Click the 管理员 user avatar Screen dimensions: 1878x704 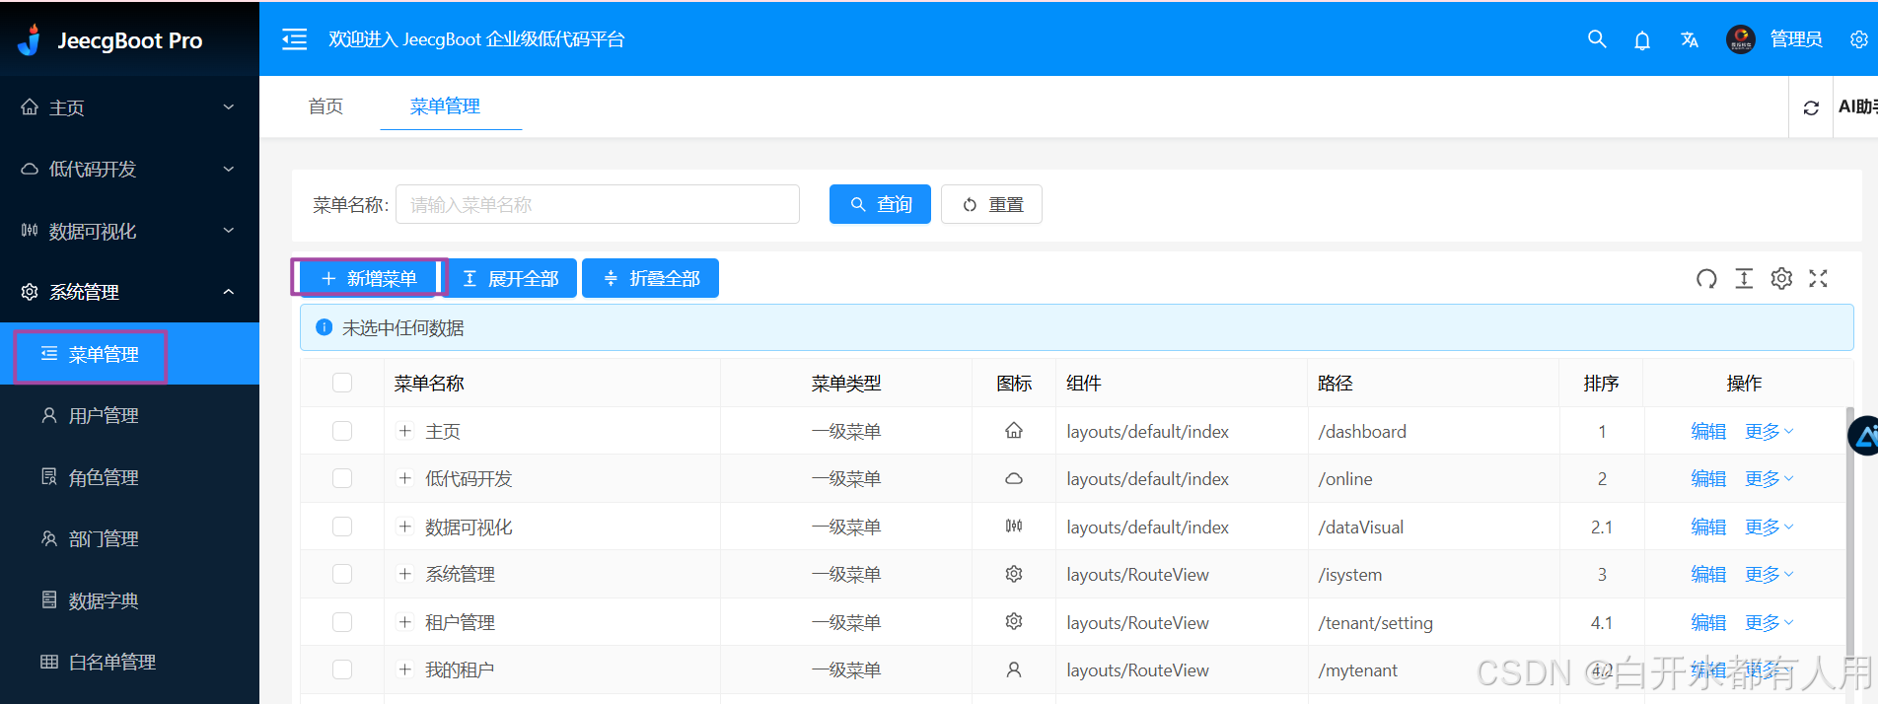click(1741, 39)
